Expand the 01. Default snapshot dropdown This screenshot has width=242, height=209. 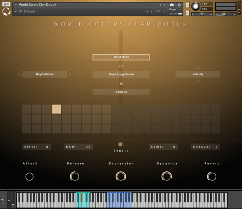pyautogui.click(x=16, y=11)
